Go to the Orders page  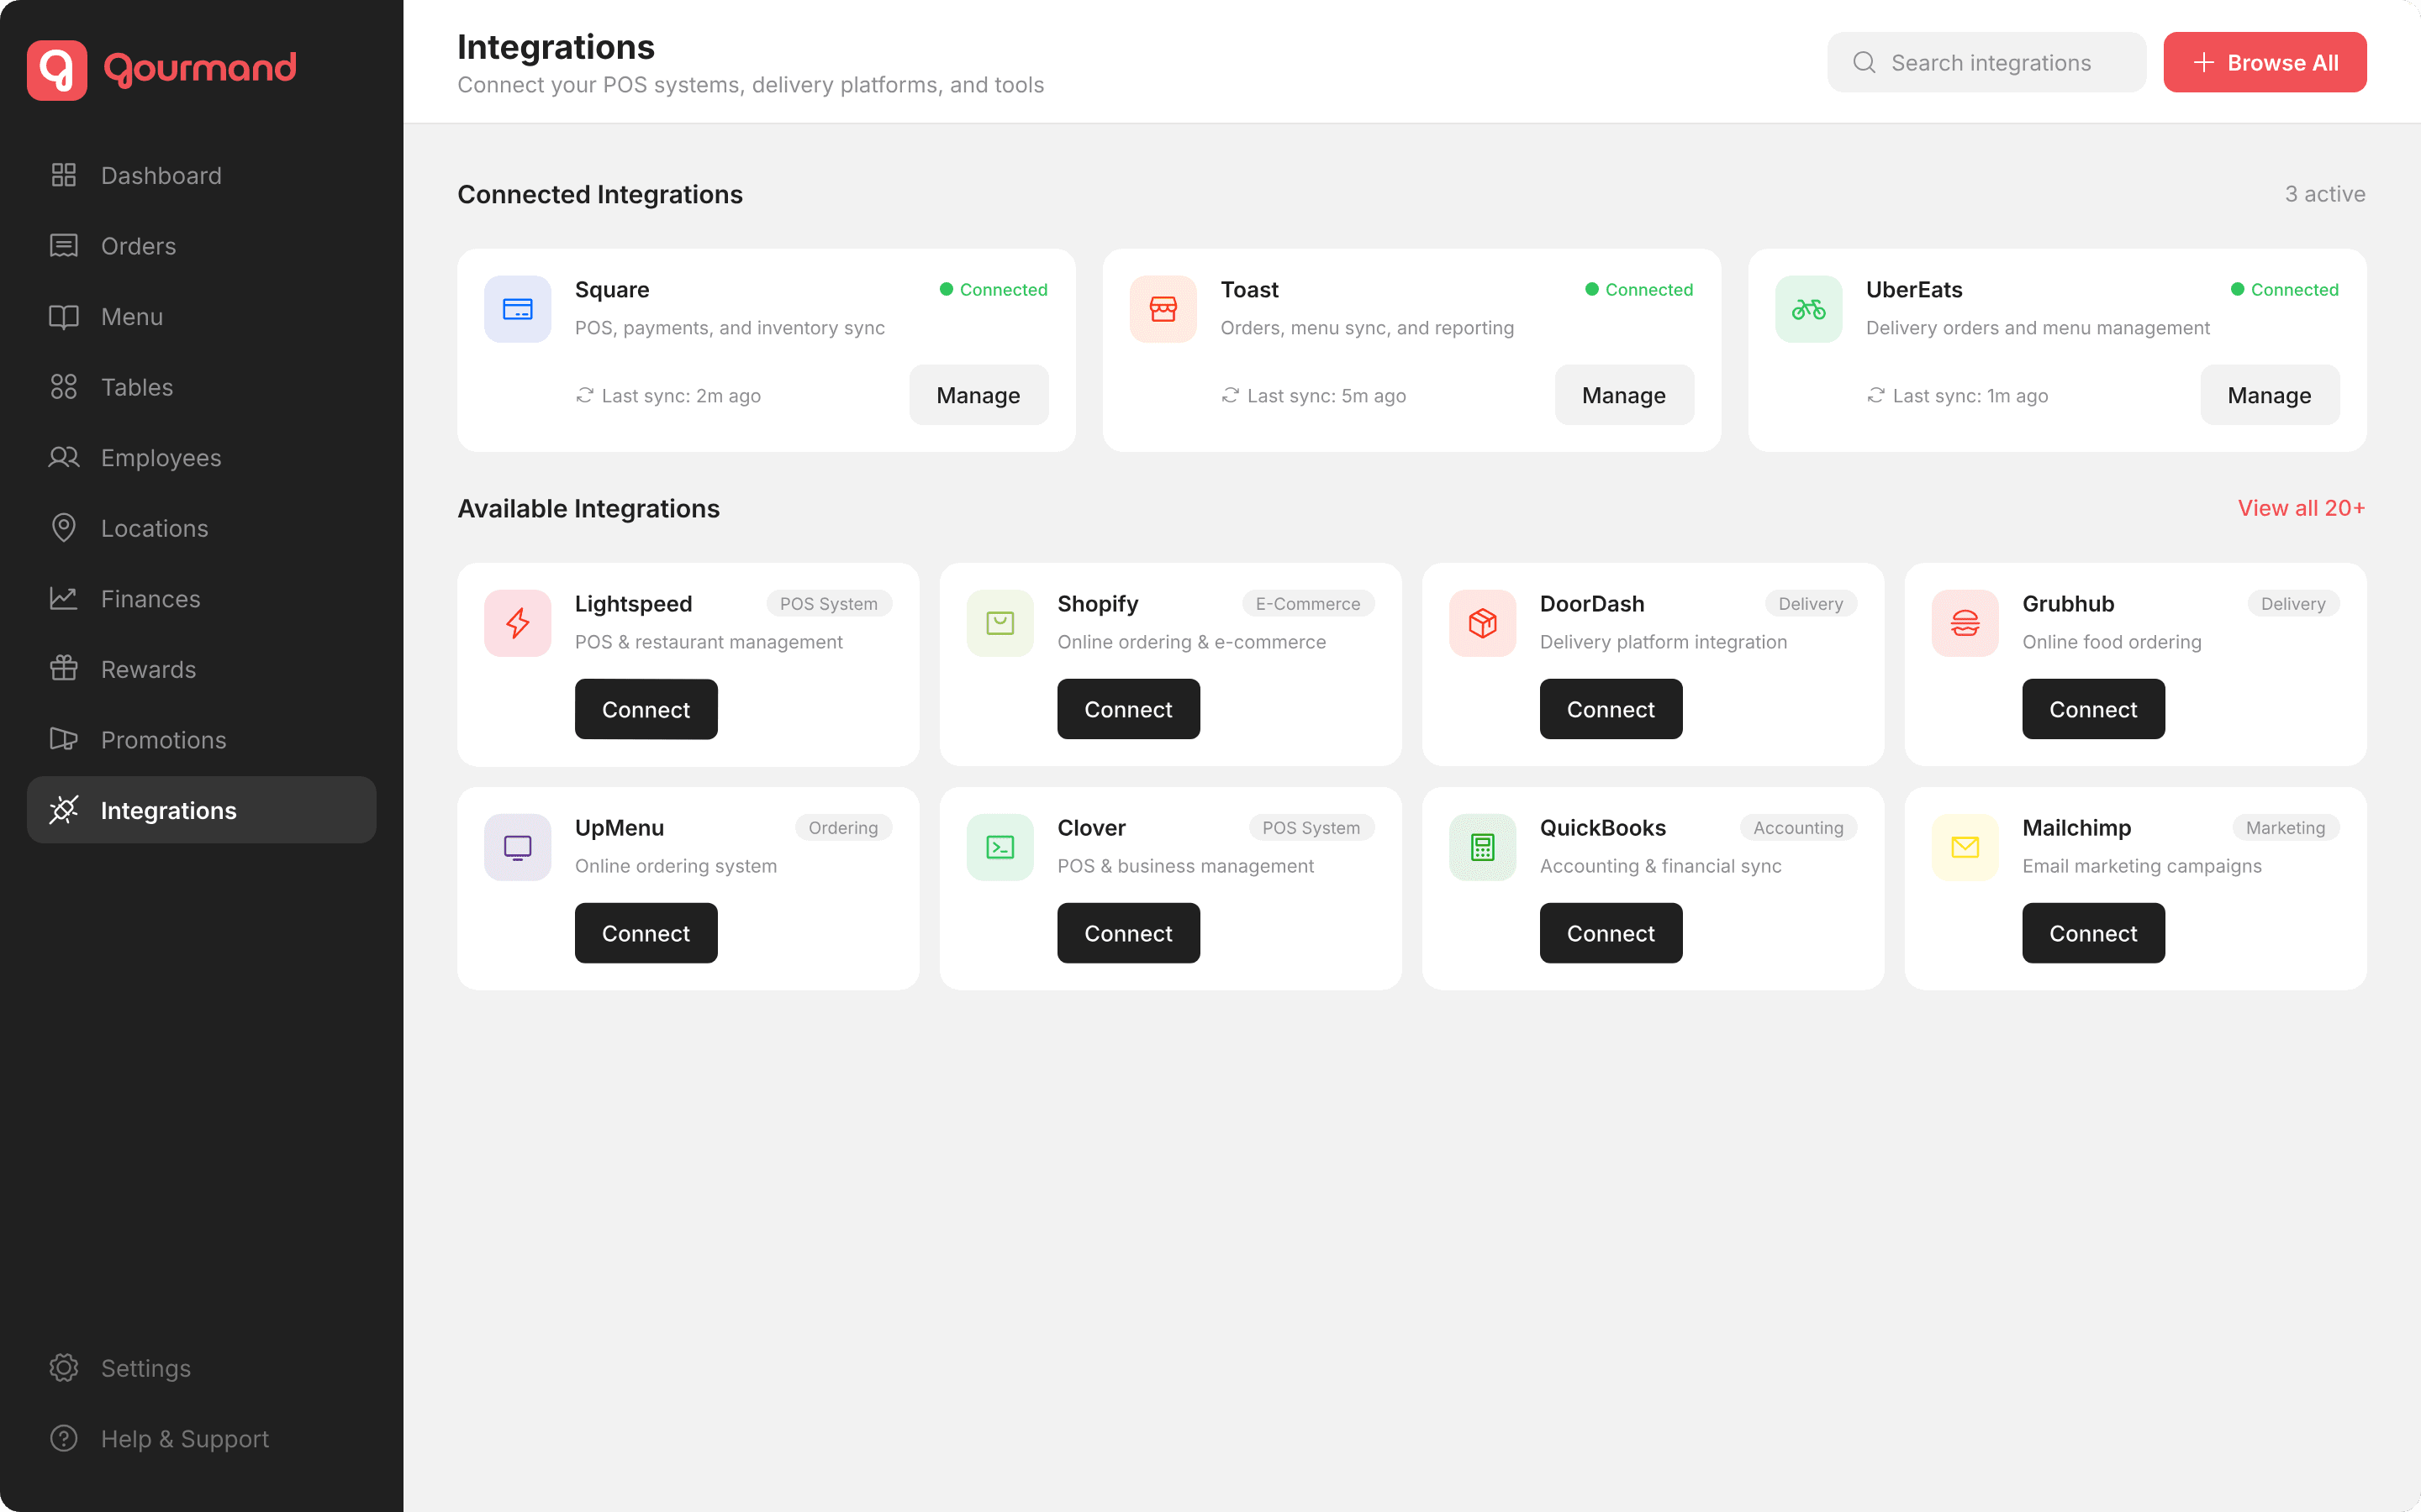pos(201,246)
